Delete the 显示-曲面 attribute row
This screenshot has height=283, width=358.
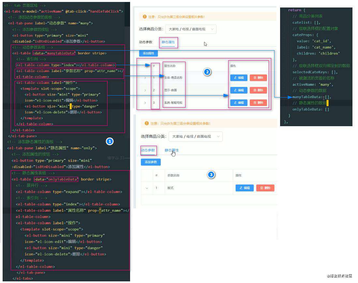(x=258, y=90)
